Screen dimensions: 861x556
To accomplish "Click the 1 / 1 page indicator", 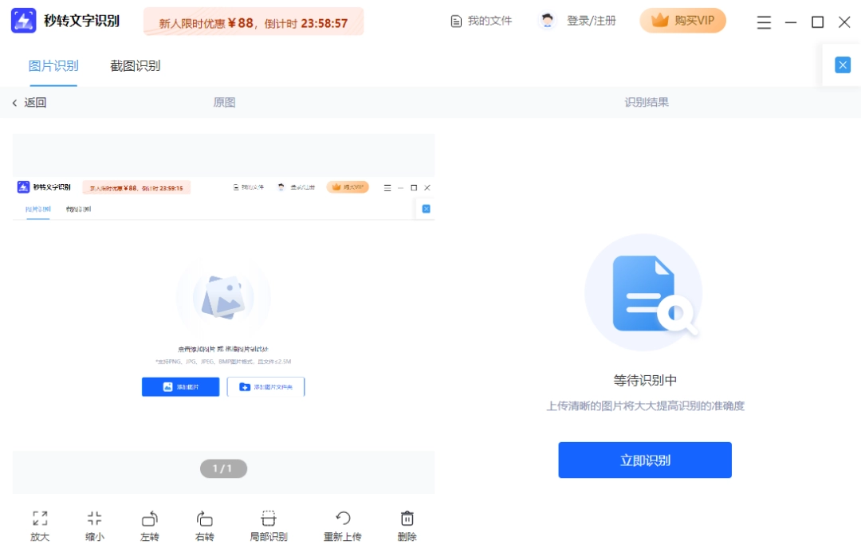I will click(x=223, y=468).
